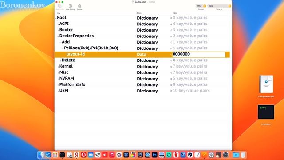The width and height of the screenshot is (284, 160).
Task: Expand the ACPI disclosure triangle
Action: click(58, 24)
